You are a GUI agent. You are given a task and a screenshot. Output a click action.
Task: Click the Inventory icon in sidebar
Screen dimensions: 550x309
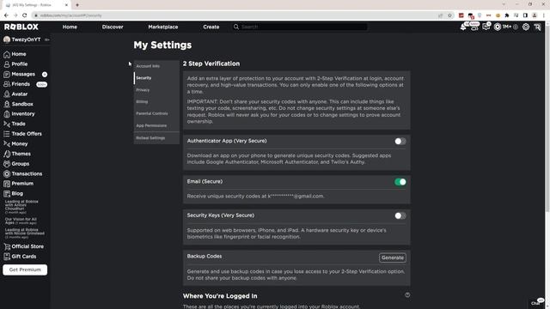(7, 114)
